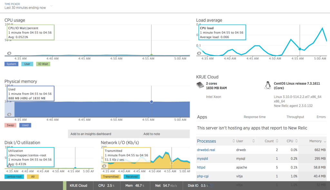
Task: Click the circle icon in CPU usage chart
Action: pos(9,53)
